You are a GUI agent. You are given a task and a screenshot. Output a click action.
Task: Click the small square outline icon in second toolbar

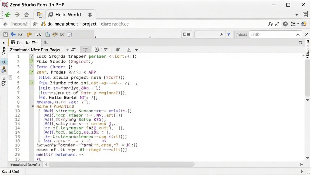(x=5, y=35)
